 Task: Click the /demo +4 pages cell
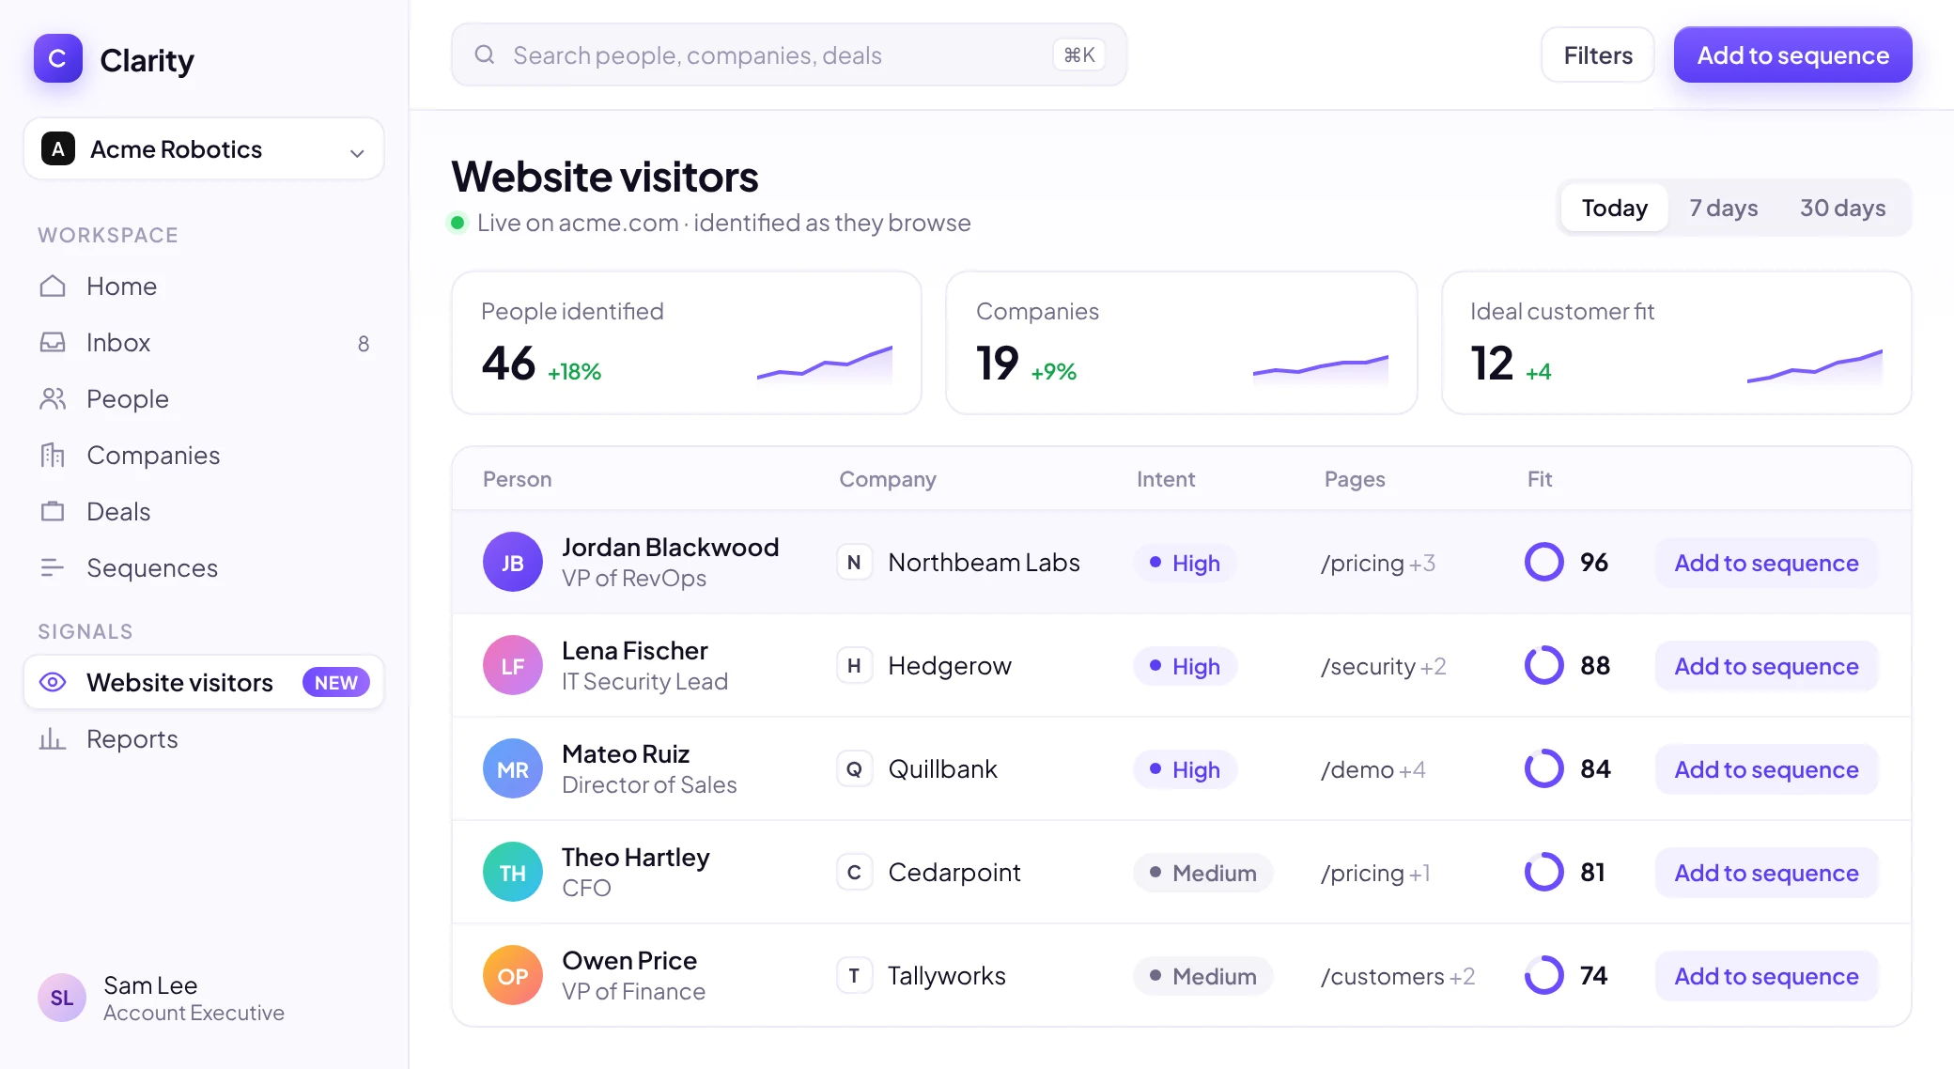click(x=1373, y=769)
